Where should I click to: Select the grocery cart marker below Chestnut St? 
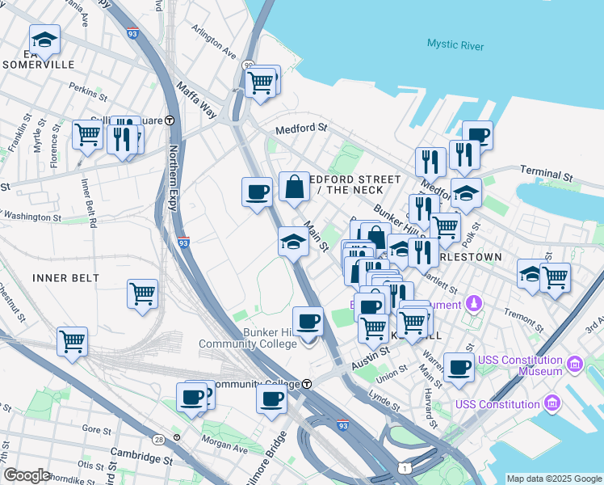coord(72,341)
